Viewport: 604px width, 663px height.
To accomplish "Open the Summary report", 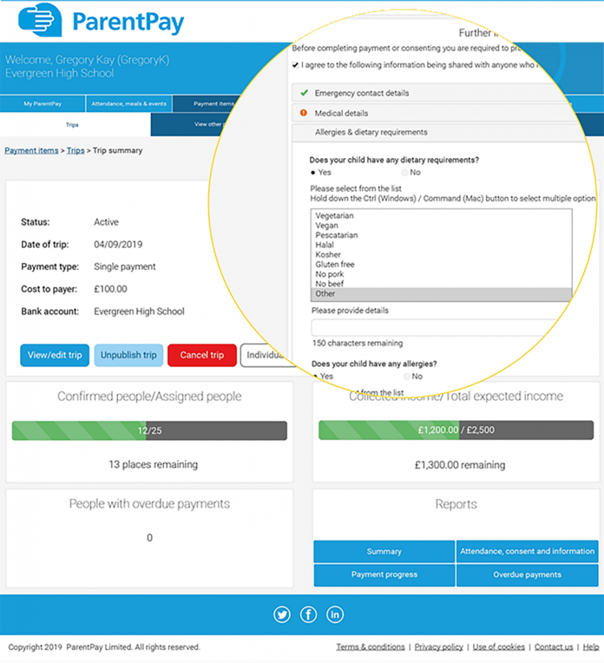I will pos(384,552).
